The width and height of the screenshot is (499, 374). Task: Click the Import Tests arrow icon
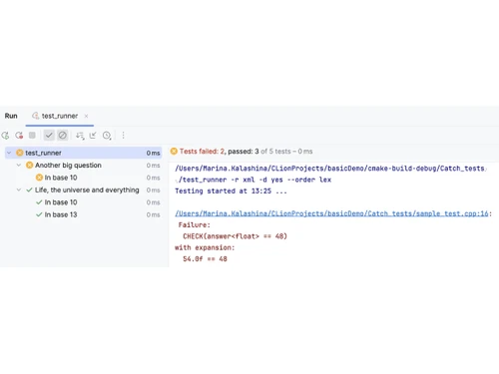[93, 135]
